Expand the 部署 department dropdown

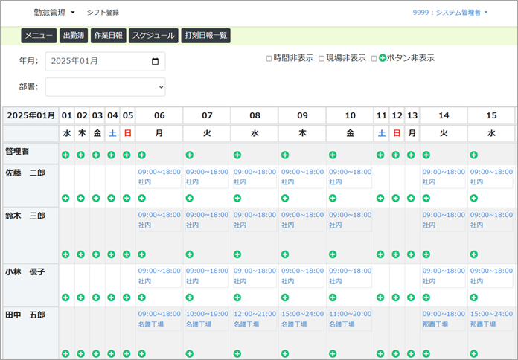pos(105,87)
